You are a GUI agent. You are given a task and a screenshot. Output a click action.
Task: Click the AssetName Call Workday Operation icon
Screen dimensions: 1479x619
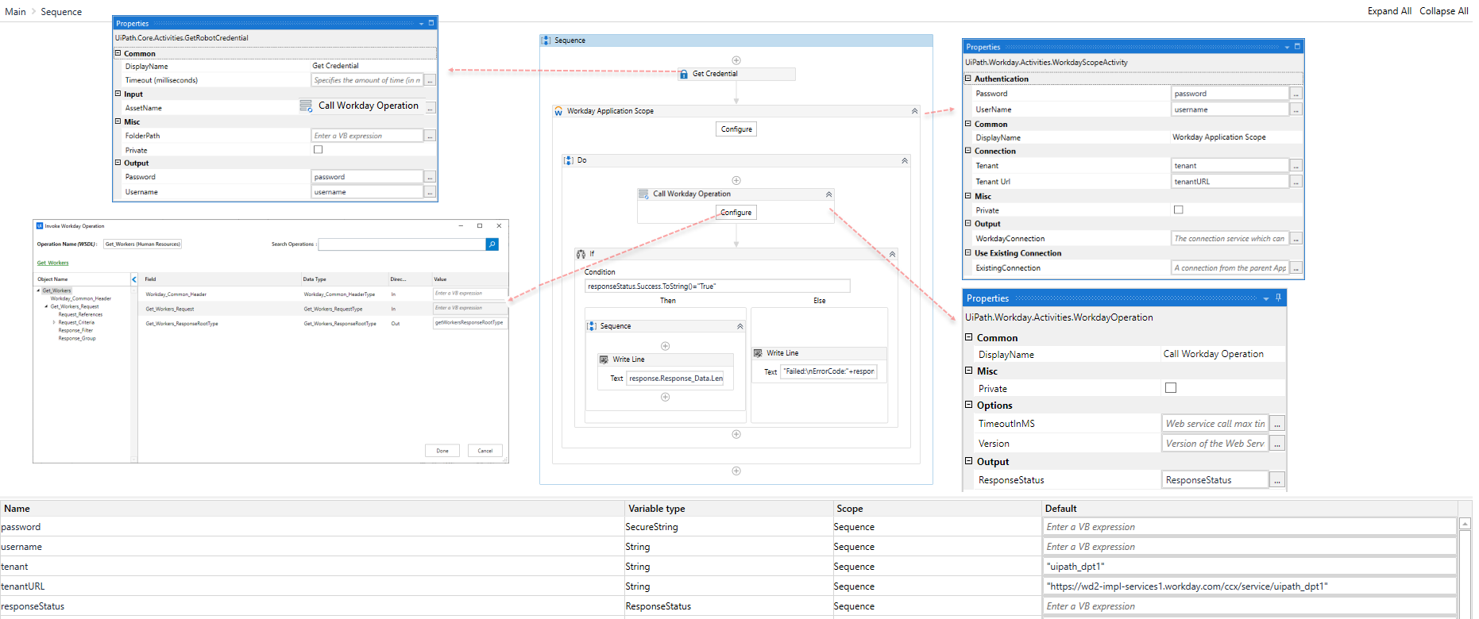click(306, 106)
